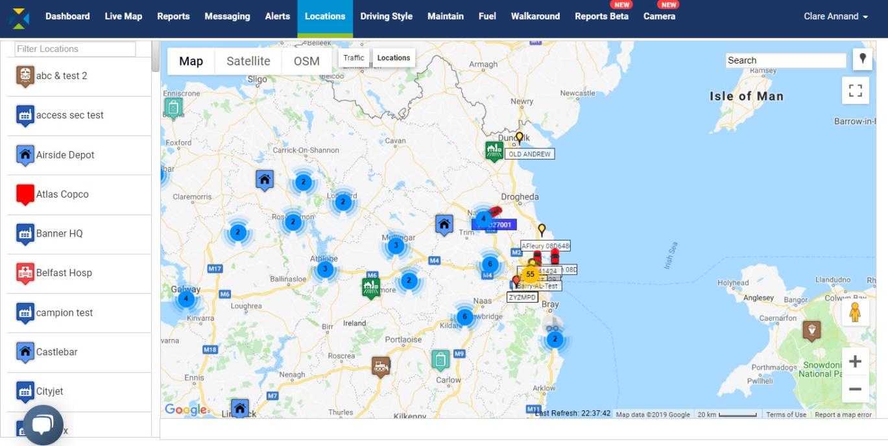Toggle the Traffic layer
Image resolution: width=888 pixels, height=446 pixels.
[354, 58]
